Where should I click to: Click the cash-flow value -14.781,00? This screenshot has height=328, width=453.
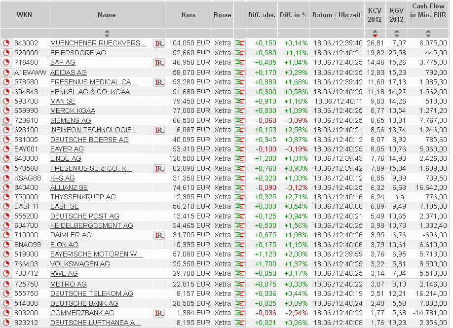click(x=430, y=313)
